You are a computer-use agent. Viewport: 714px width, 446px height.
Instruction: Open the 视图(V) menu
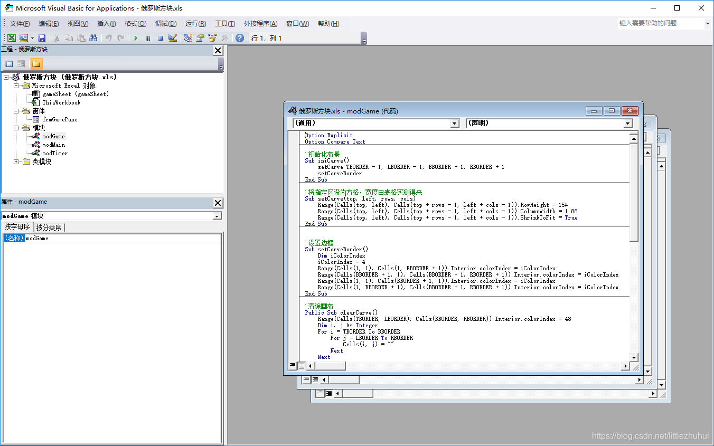pos(78,24)
